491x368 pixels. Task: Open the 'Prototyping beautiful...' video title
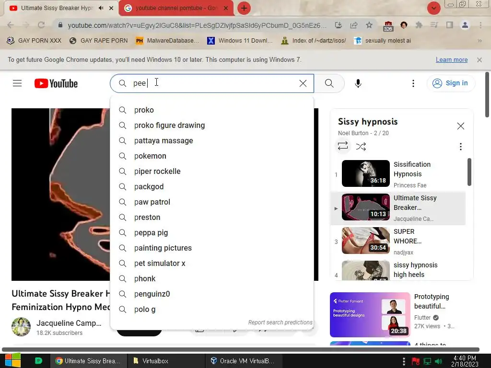point(432,301)
